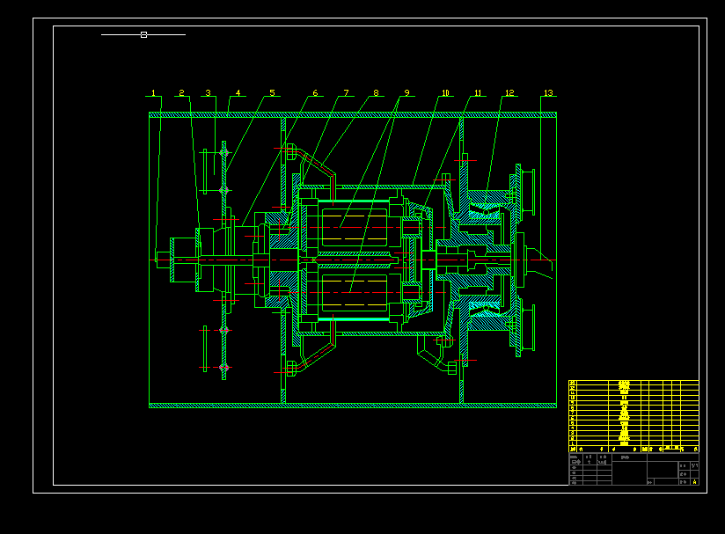725x534 pixels.
Task: Click part balloon label 5
Action: coord(273,93)
